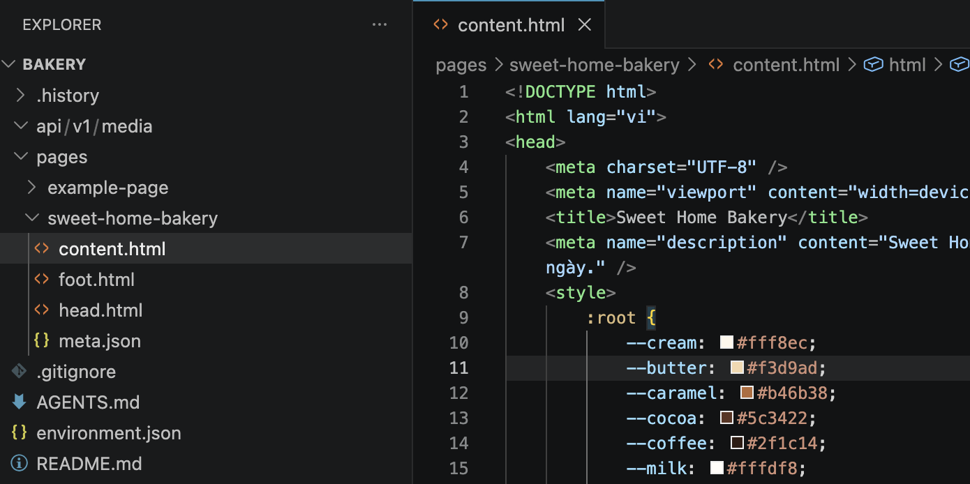Image resolution: width=970 pixels, height=484 pixels.
Task: Click the 'lang="vi"' attribute
Action: point(611,117)
